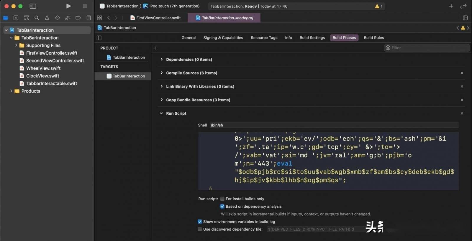Click the issue warning triangle in the jump bar
Image resolution: width=472 pixels, height=241 pixels.
pos(463,28)
